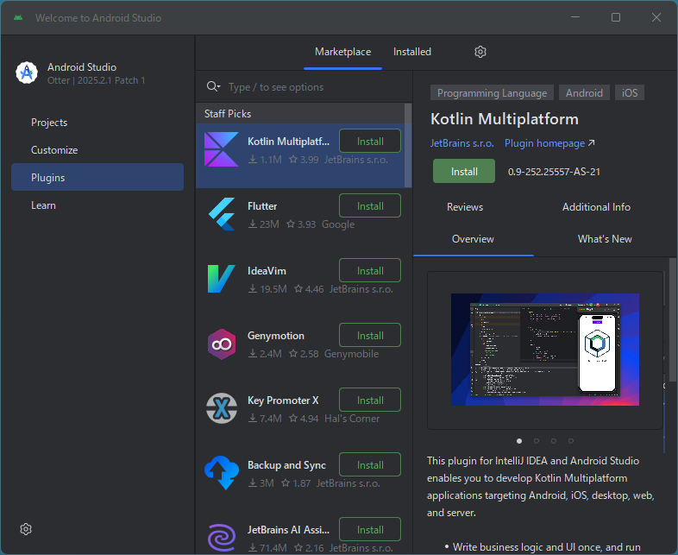Click the plugin list scrollbar
The height and width of the screenshot is (555, 678).
click(x=408, y=145)
